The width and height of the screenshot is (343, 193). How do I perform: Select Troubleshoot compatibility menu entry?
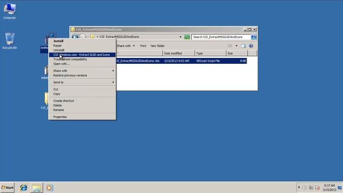pos(82,60)
